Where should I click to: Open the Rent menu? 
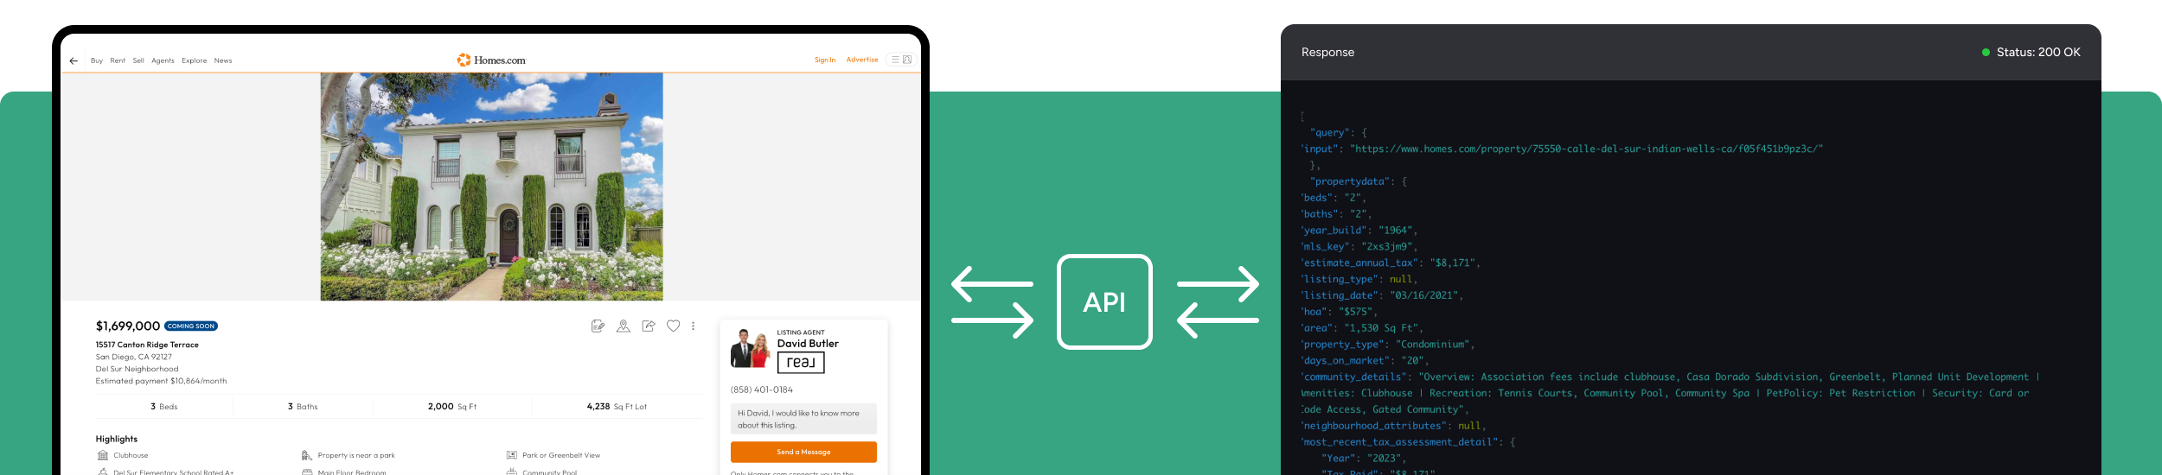(118, 61)
